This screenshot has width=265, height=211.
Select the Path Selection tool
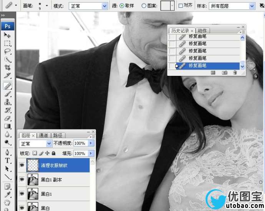pyautogui.click(x=7, y=168)
